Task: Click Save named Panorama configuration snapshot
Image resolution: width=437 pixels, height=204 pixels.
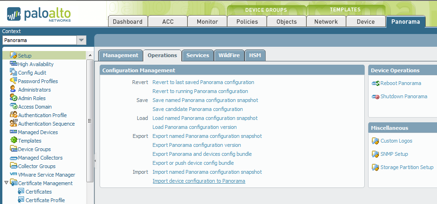Action: pos(205,100)
